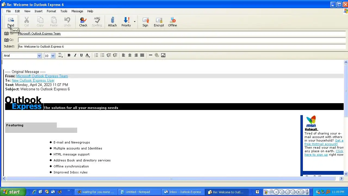Viewport: 348px width, 196px height.
Task: Toggle Italic formatting
Action: click(x=75, y=55)
